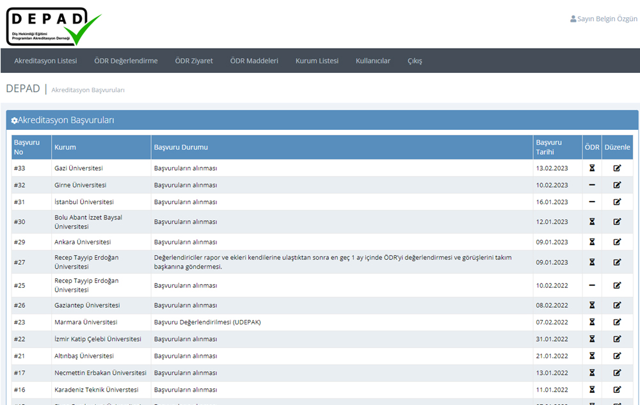Open ÖDR hourglass for Ankara Üniversitesi

click(x=592, y=242)
